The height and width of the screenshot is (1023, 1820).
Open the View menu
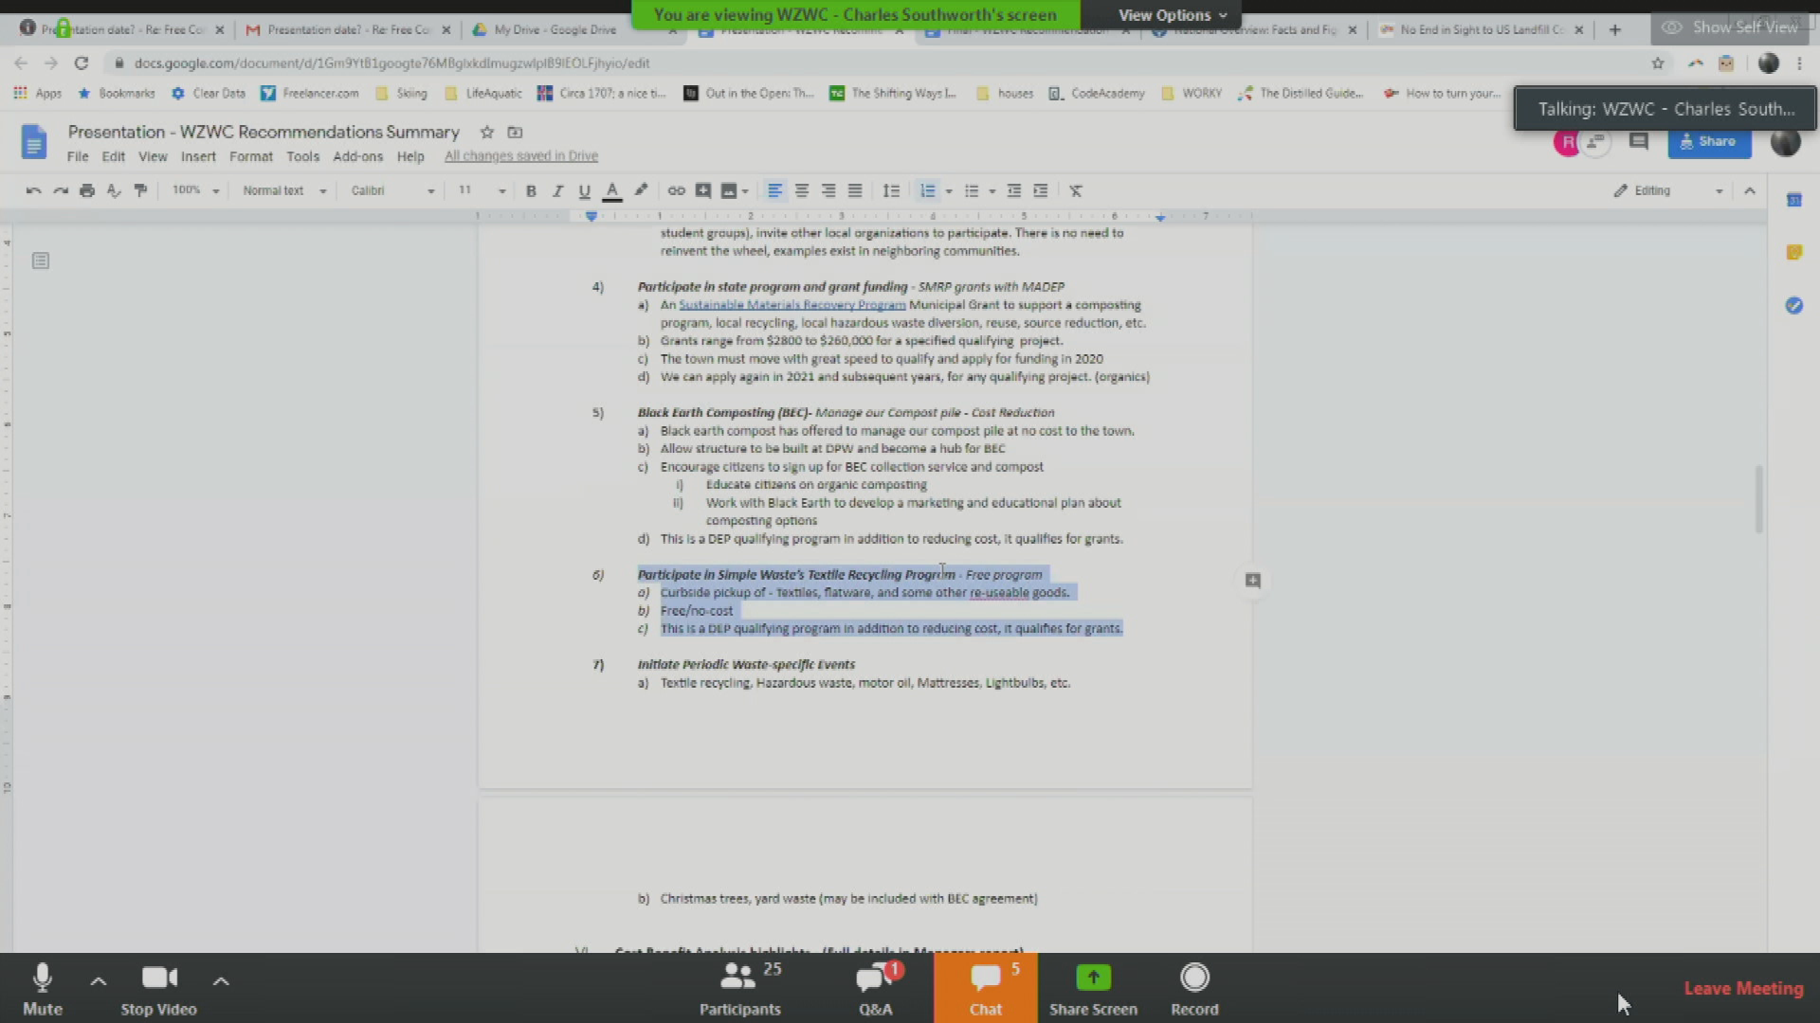coord(153,156)
